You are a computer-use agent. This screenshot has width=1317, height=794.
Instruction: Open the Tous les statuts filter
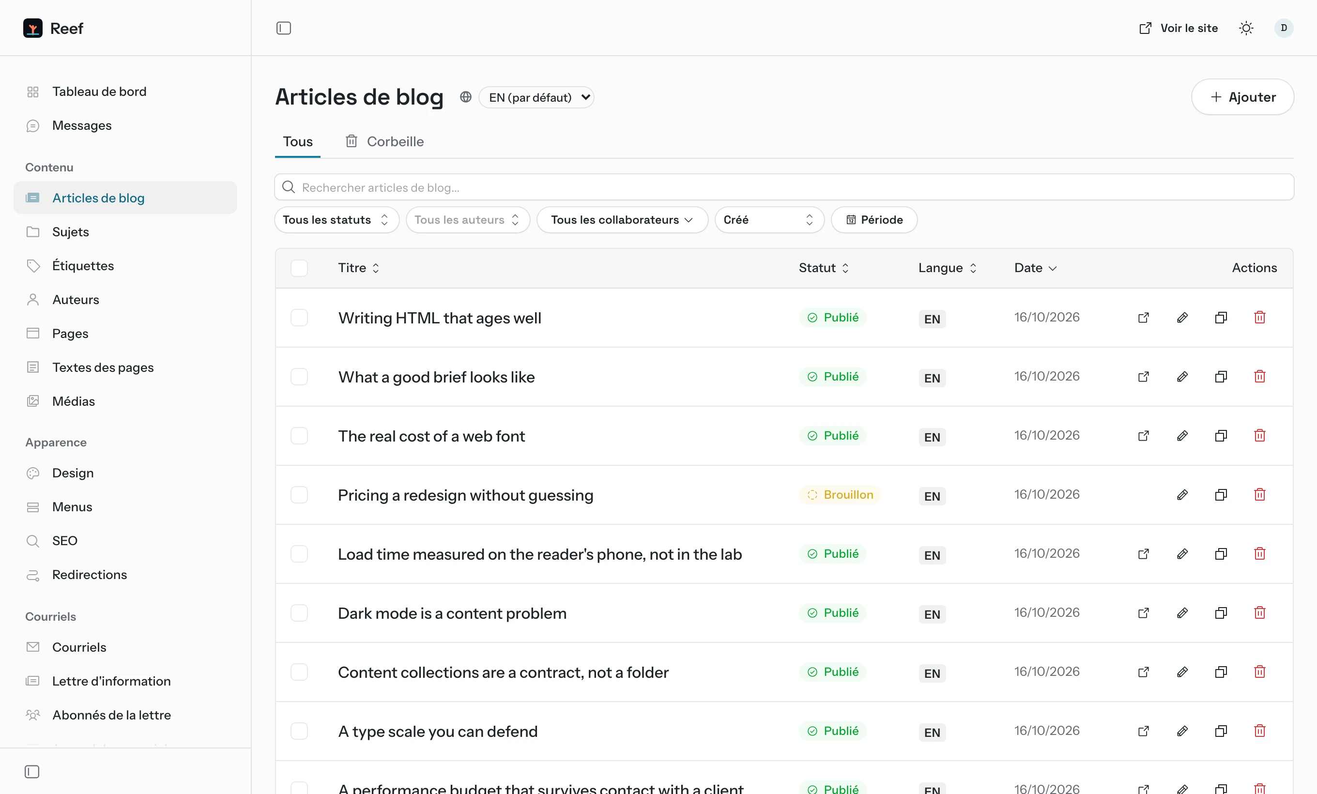tap(337, 220)
